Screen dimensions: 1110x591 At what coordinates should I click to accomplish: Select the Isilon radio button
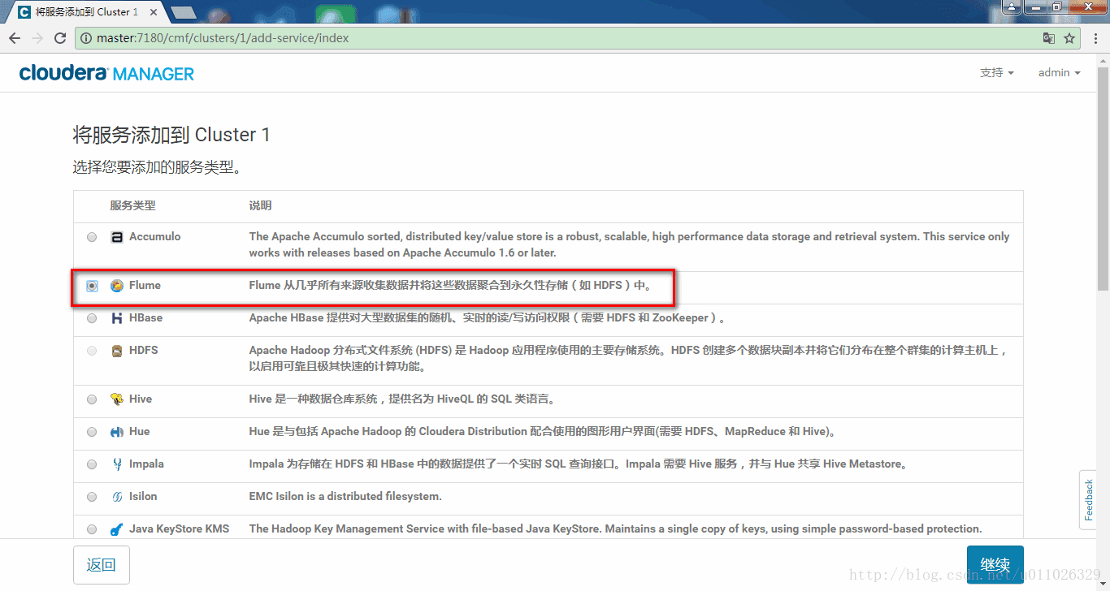92,497
